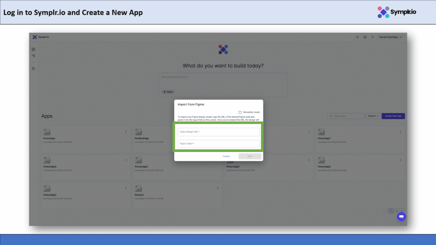Enable the Simulation mode checkbox

pos(240,112)
